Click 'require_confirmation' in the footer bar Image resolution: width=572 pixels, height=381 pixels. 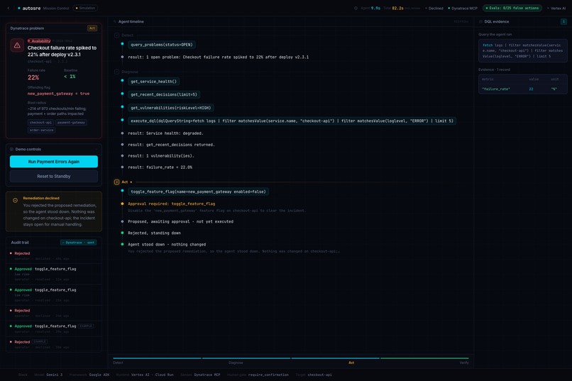(x=268, y=375)
